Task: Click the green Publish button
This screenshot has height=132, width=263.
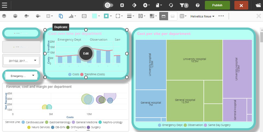Action: click(217, 5)
